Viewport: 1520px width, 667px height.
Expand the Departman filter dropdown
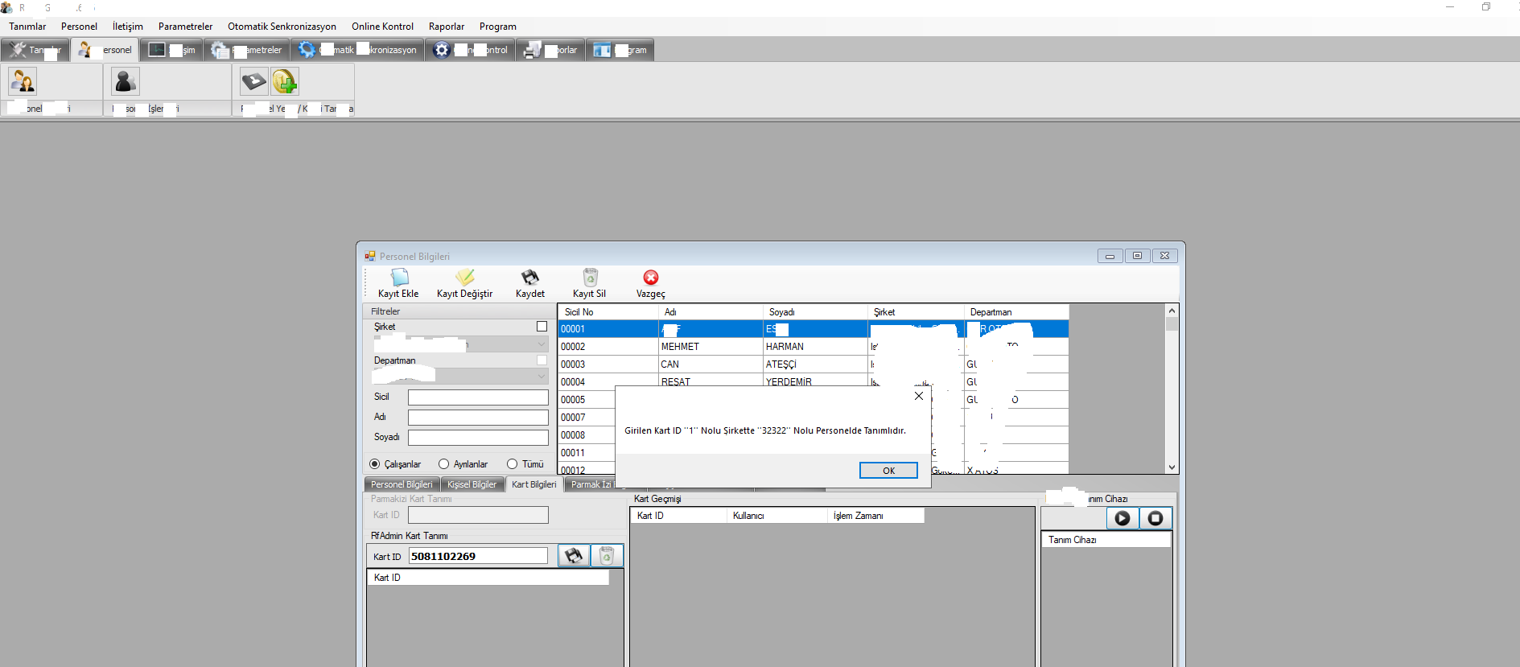[x=542, y=377]
